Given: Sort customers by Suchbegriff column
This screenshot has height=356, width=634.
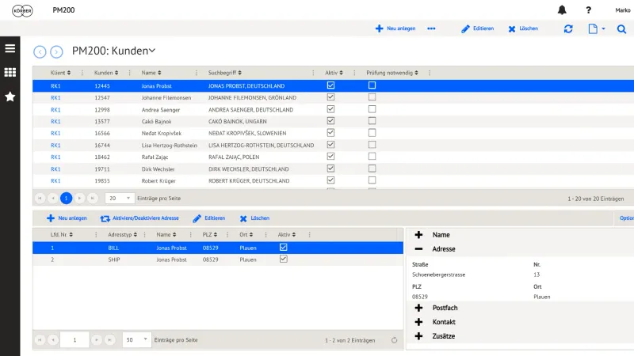Looking at the screenshot, I should [x=225, y=73].
